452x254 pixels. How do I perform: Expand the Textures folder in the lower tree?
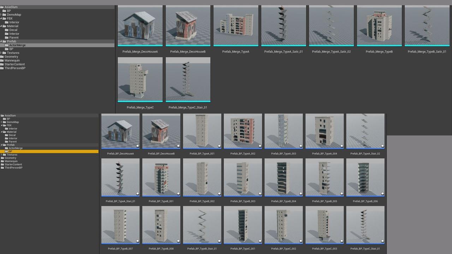point(1,155)
